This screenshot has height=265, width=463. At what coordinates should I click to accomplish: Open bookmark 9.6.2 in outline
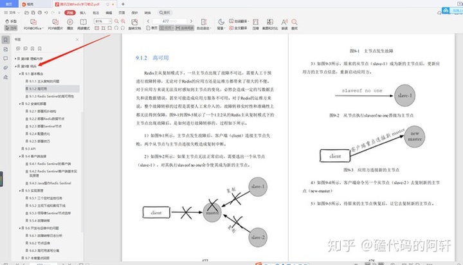coord(37,243)
